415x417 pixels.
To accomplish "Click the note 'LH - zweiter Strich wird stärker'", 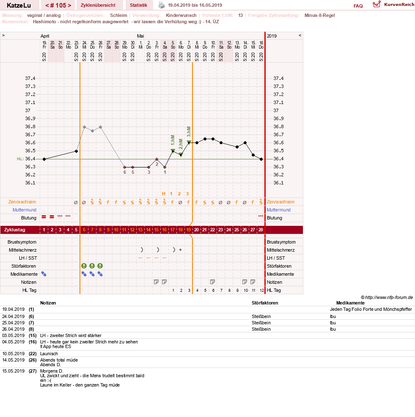I will coord(71,336).
